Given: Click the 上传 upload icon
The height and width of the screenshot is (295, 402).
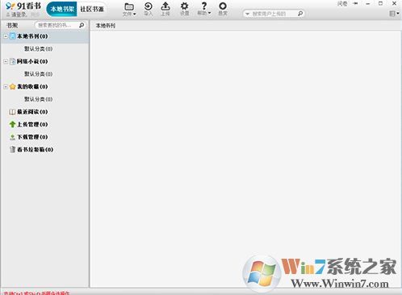Looking at the screenshot, I should [165, 9].
